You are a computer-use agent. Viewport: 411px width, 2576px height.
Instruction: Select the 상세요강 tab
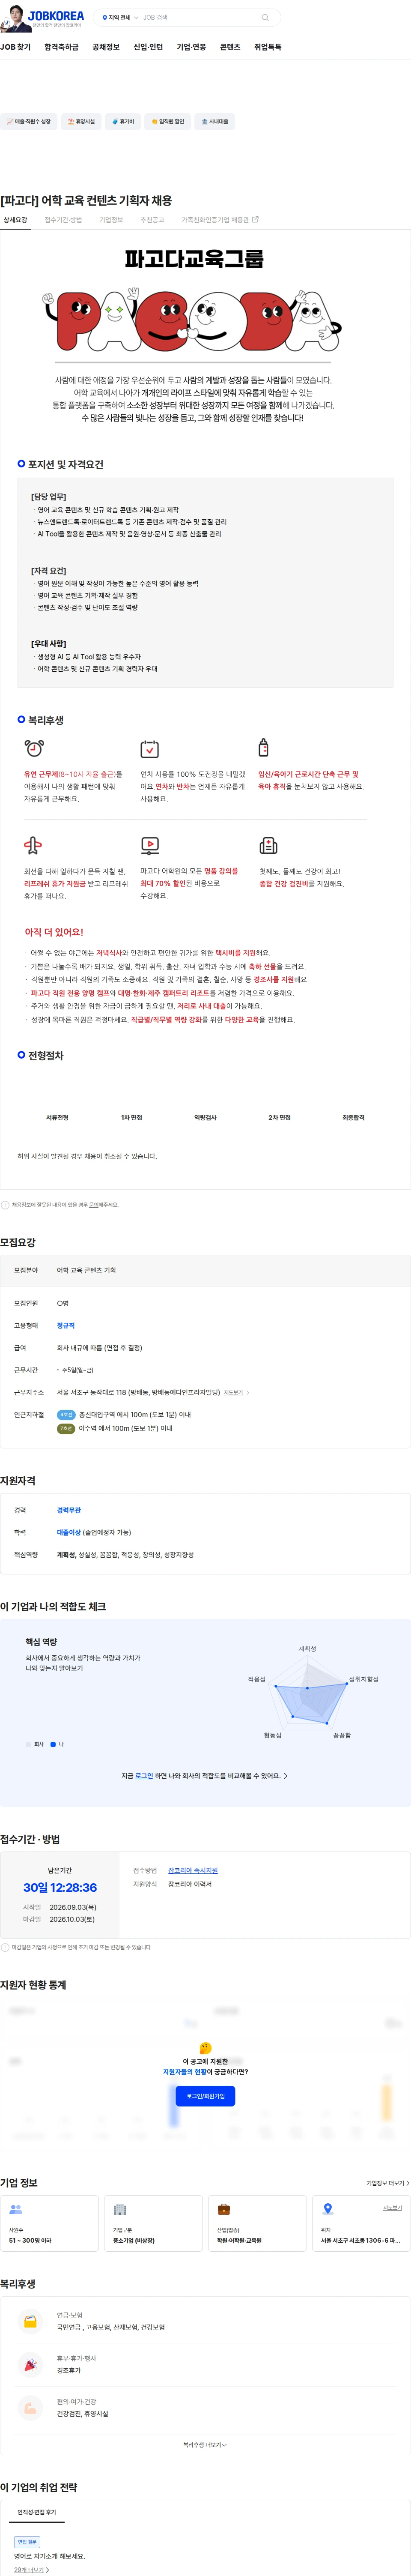[15, 220]
